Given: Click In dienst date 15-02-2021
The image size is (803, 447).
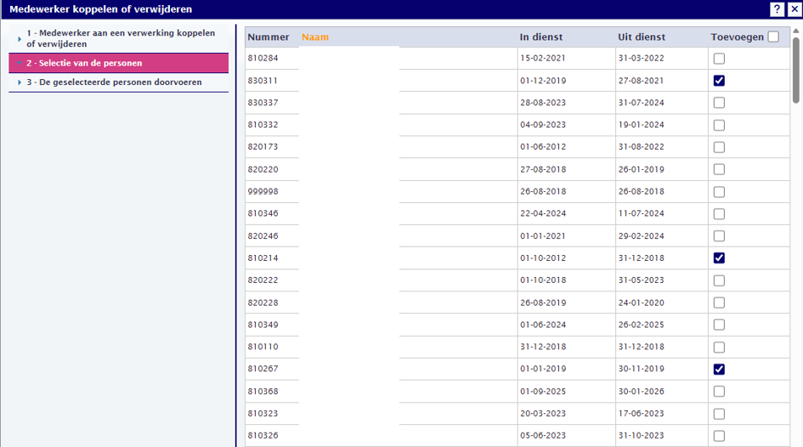Looking at the screenshot, I should [x=543, y=58].
